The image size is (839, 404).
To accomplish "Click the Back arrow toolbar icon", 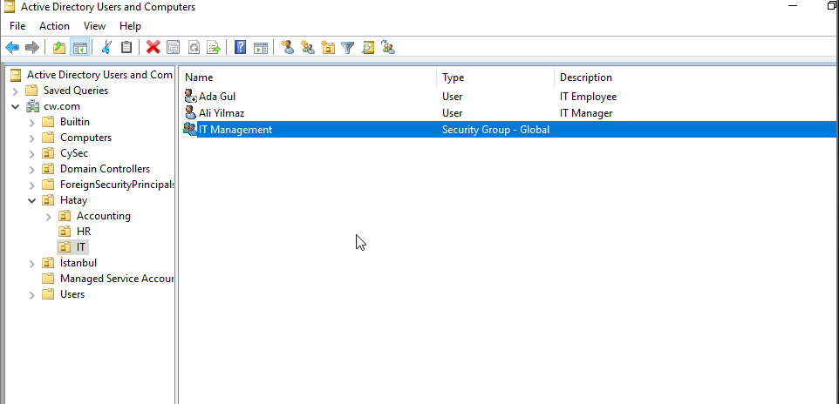I will pos(12,47).
